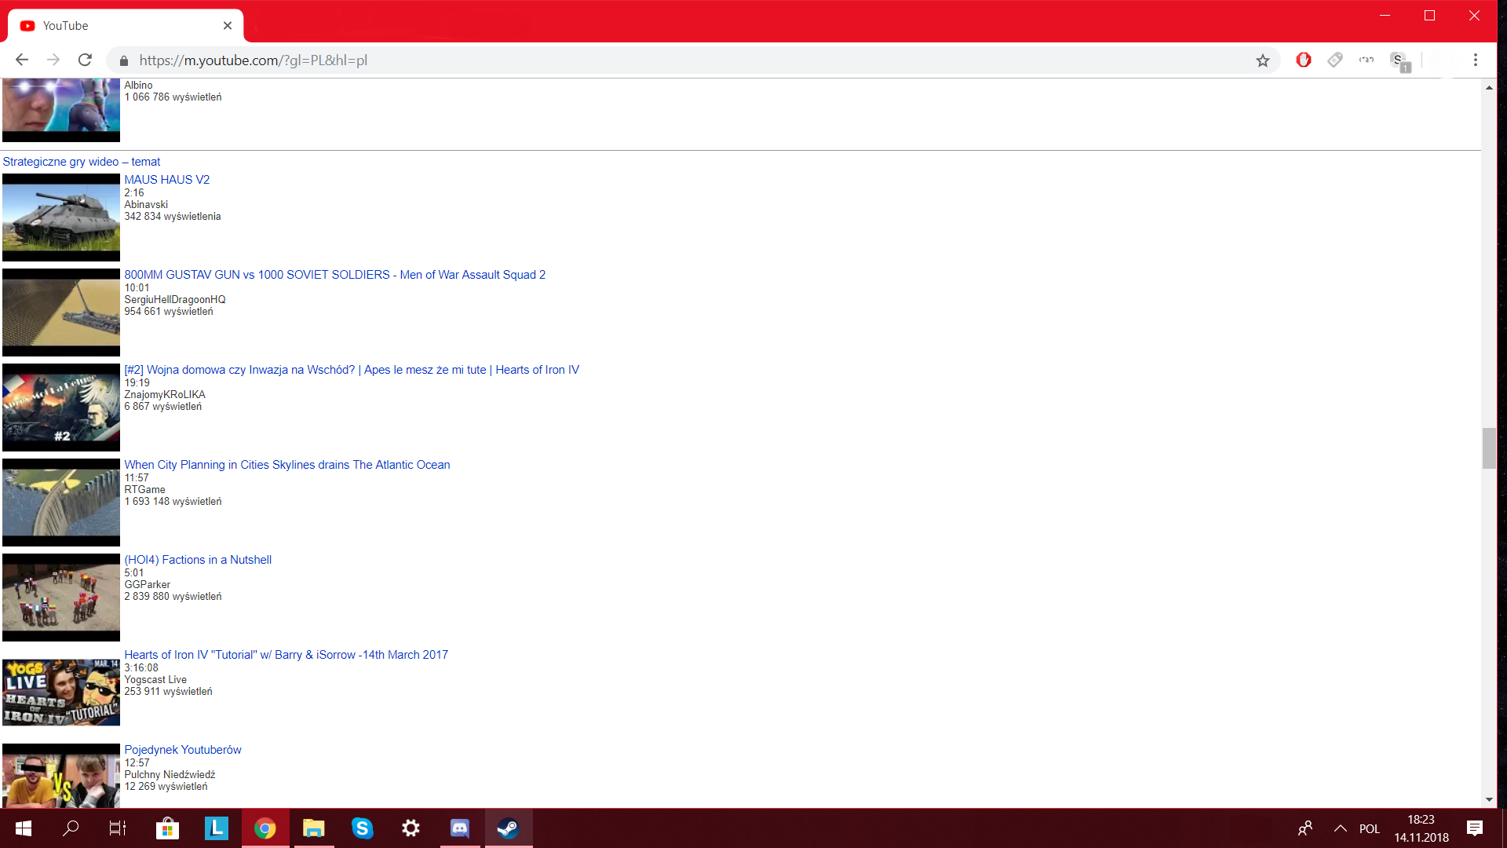Open Strategiczne gry wideo topic link

click(81, 162)
